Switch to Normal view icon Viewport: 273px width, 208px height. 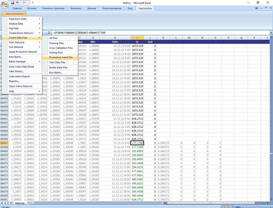(224, 207)
